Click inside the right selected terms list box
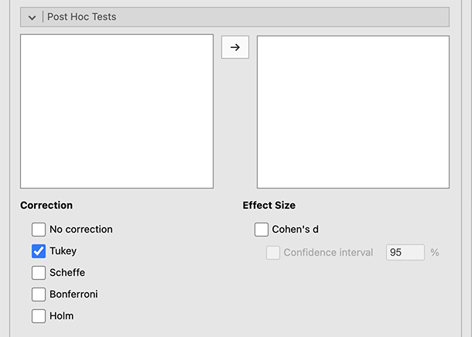The height and width of the screenshot is (337, 472). (x=353, y=111)
